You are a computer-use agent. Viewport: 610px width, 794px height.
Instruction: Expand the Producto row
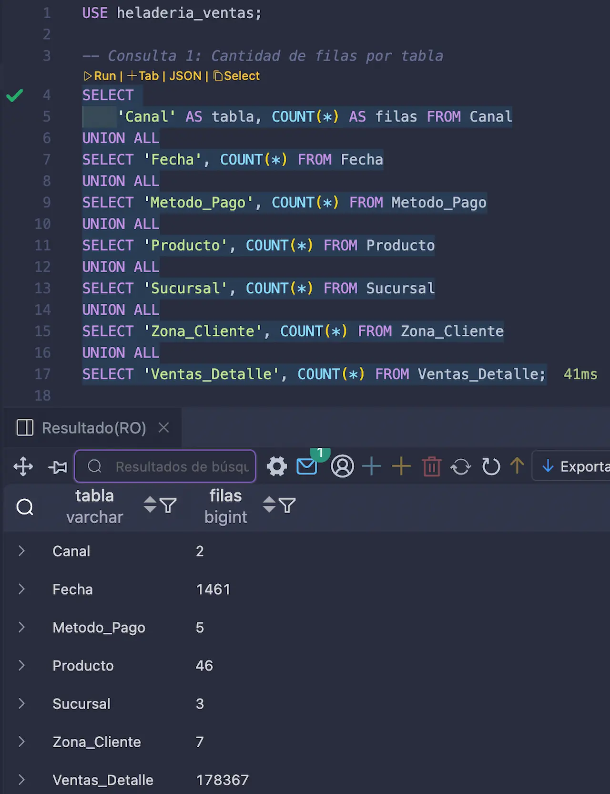tap(21, 665)
